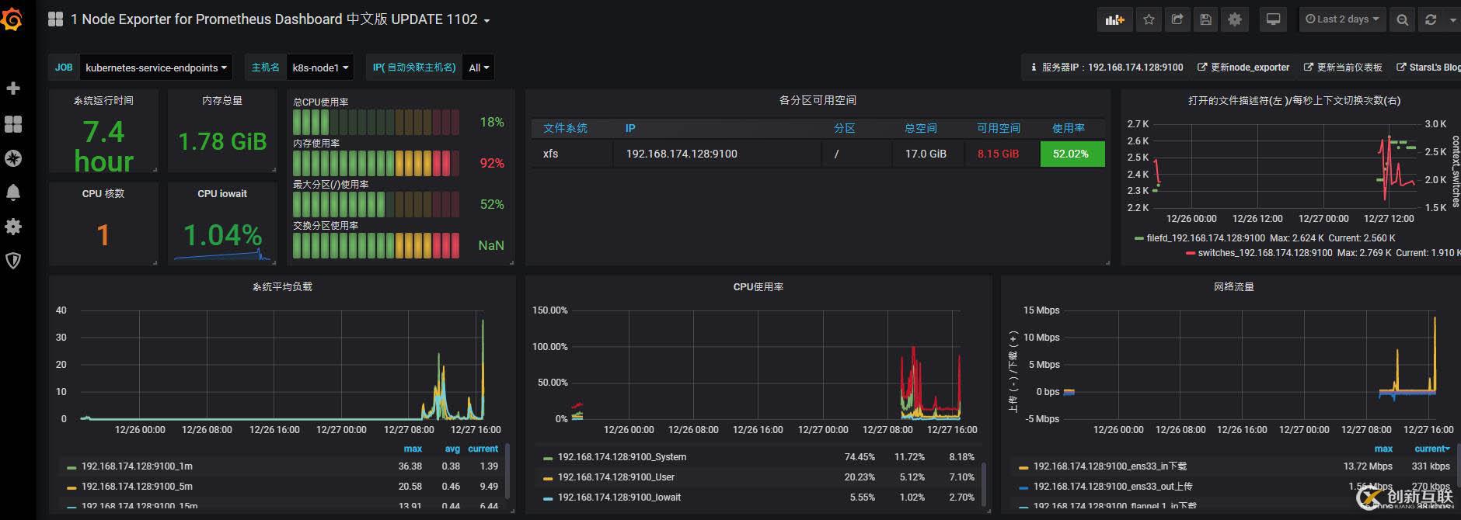The image size is (1461, 520).
Task: Expand the k8s-node1 hostname selector
Action: coord(320,68)
